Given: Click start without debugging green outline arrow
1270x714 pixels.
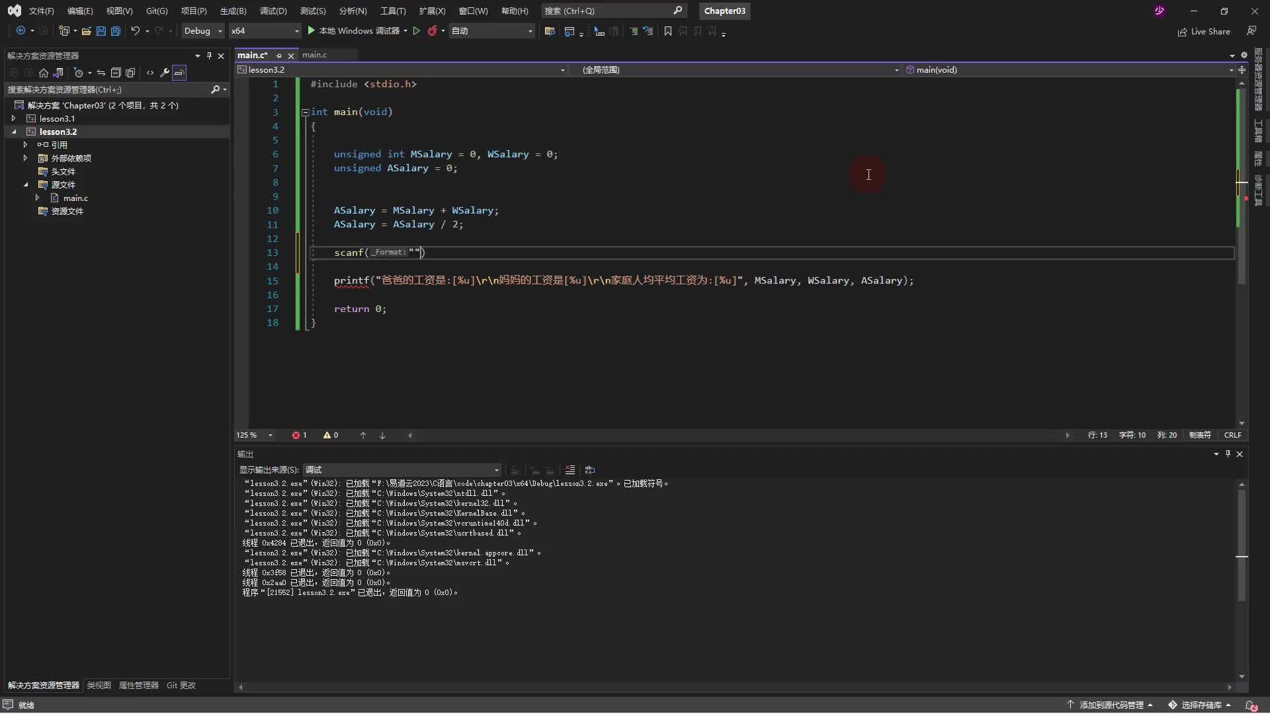Looking at the screenshot, I should click(416, 31).
